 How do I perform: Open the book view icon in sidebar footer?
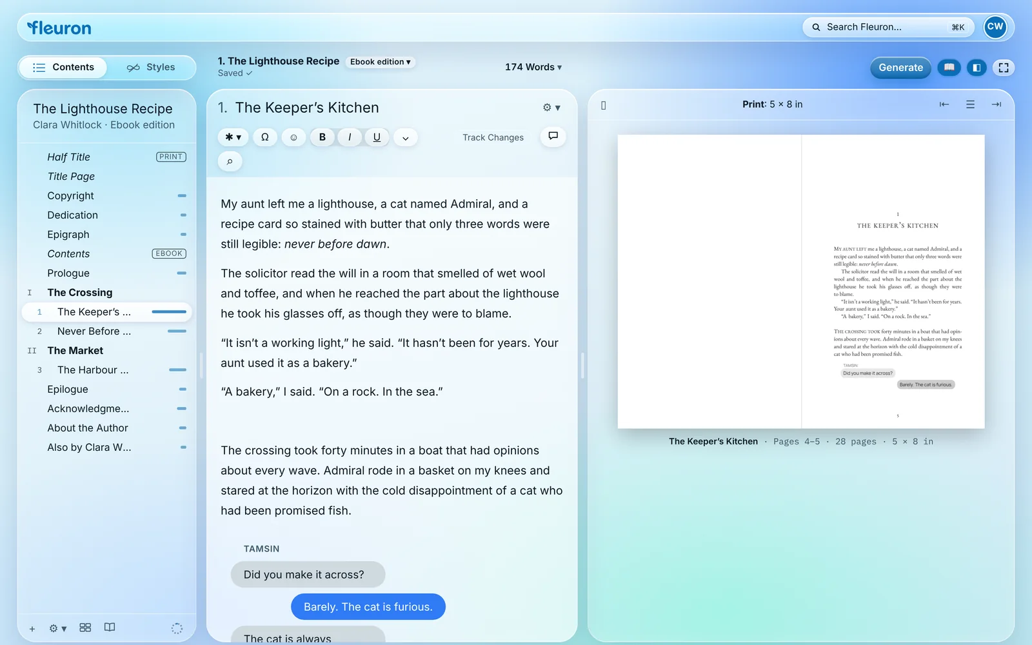click(110, 628)
